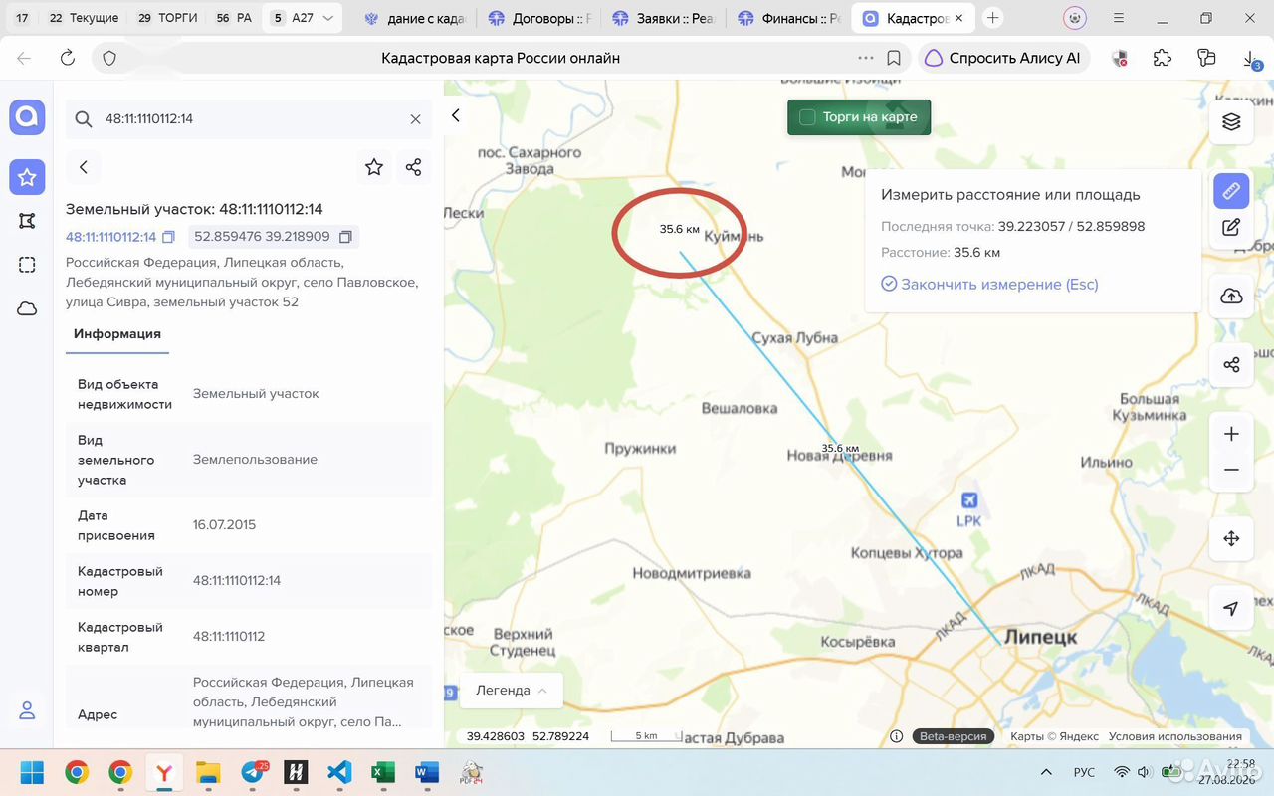The image size is (1274, 796).
Task: Clear the cadastral number search field
Action: point(415,119)
